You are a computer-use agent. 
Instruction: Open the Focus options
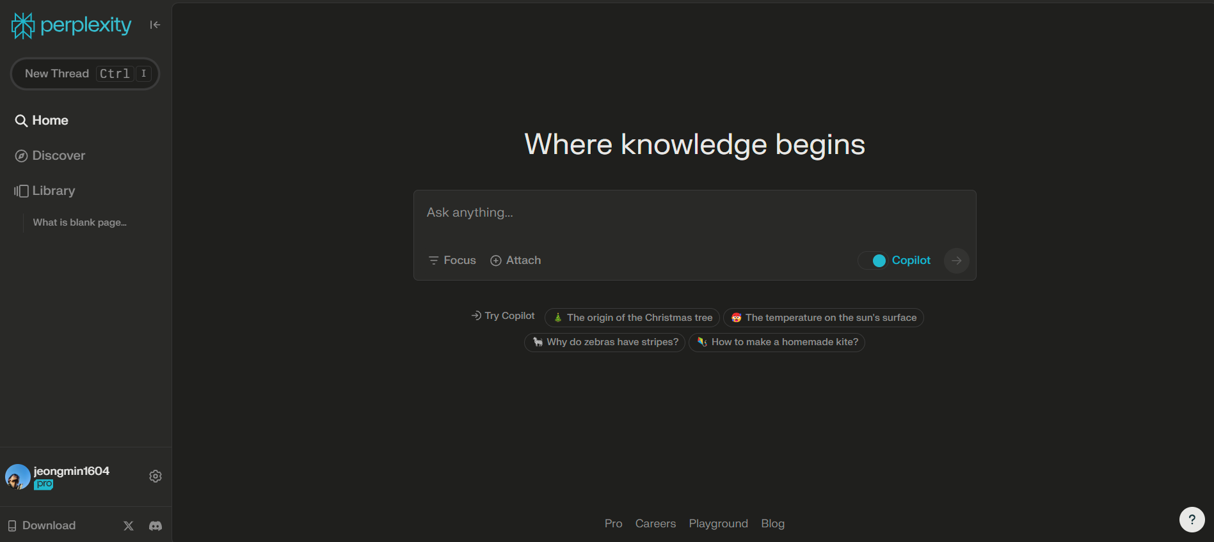click(452, 260)
